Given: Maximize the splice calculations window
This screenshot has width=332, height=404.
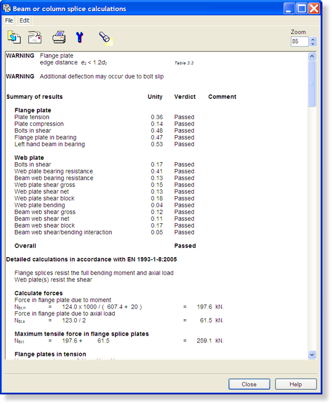Looking at the screenshot, I should click(x=301, y=8).
